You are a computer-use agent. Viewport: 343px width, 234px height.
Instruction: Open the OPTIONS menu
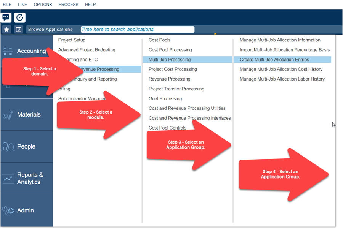click(43, 5)
